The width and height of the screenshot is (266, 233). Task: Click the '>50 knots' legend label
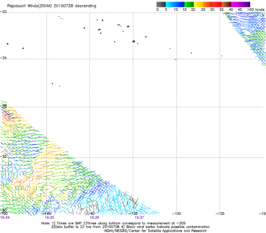click(x=256, y=10)
